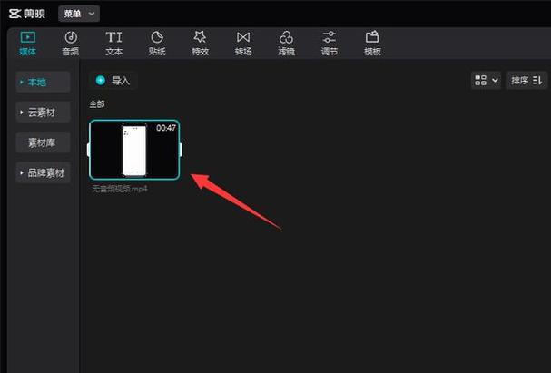Open the 调节 adjustment sliders icon
This screenshot has height=373, width=551.
click(330, 37)
